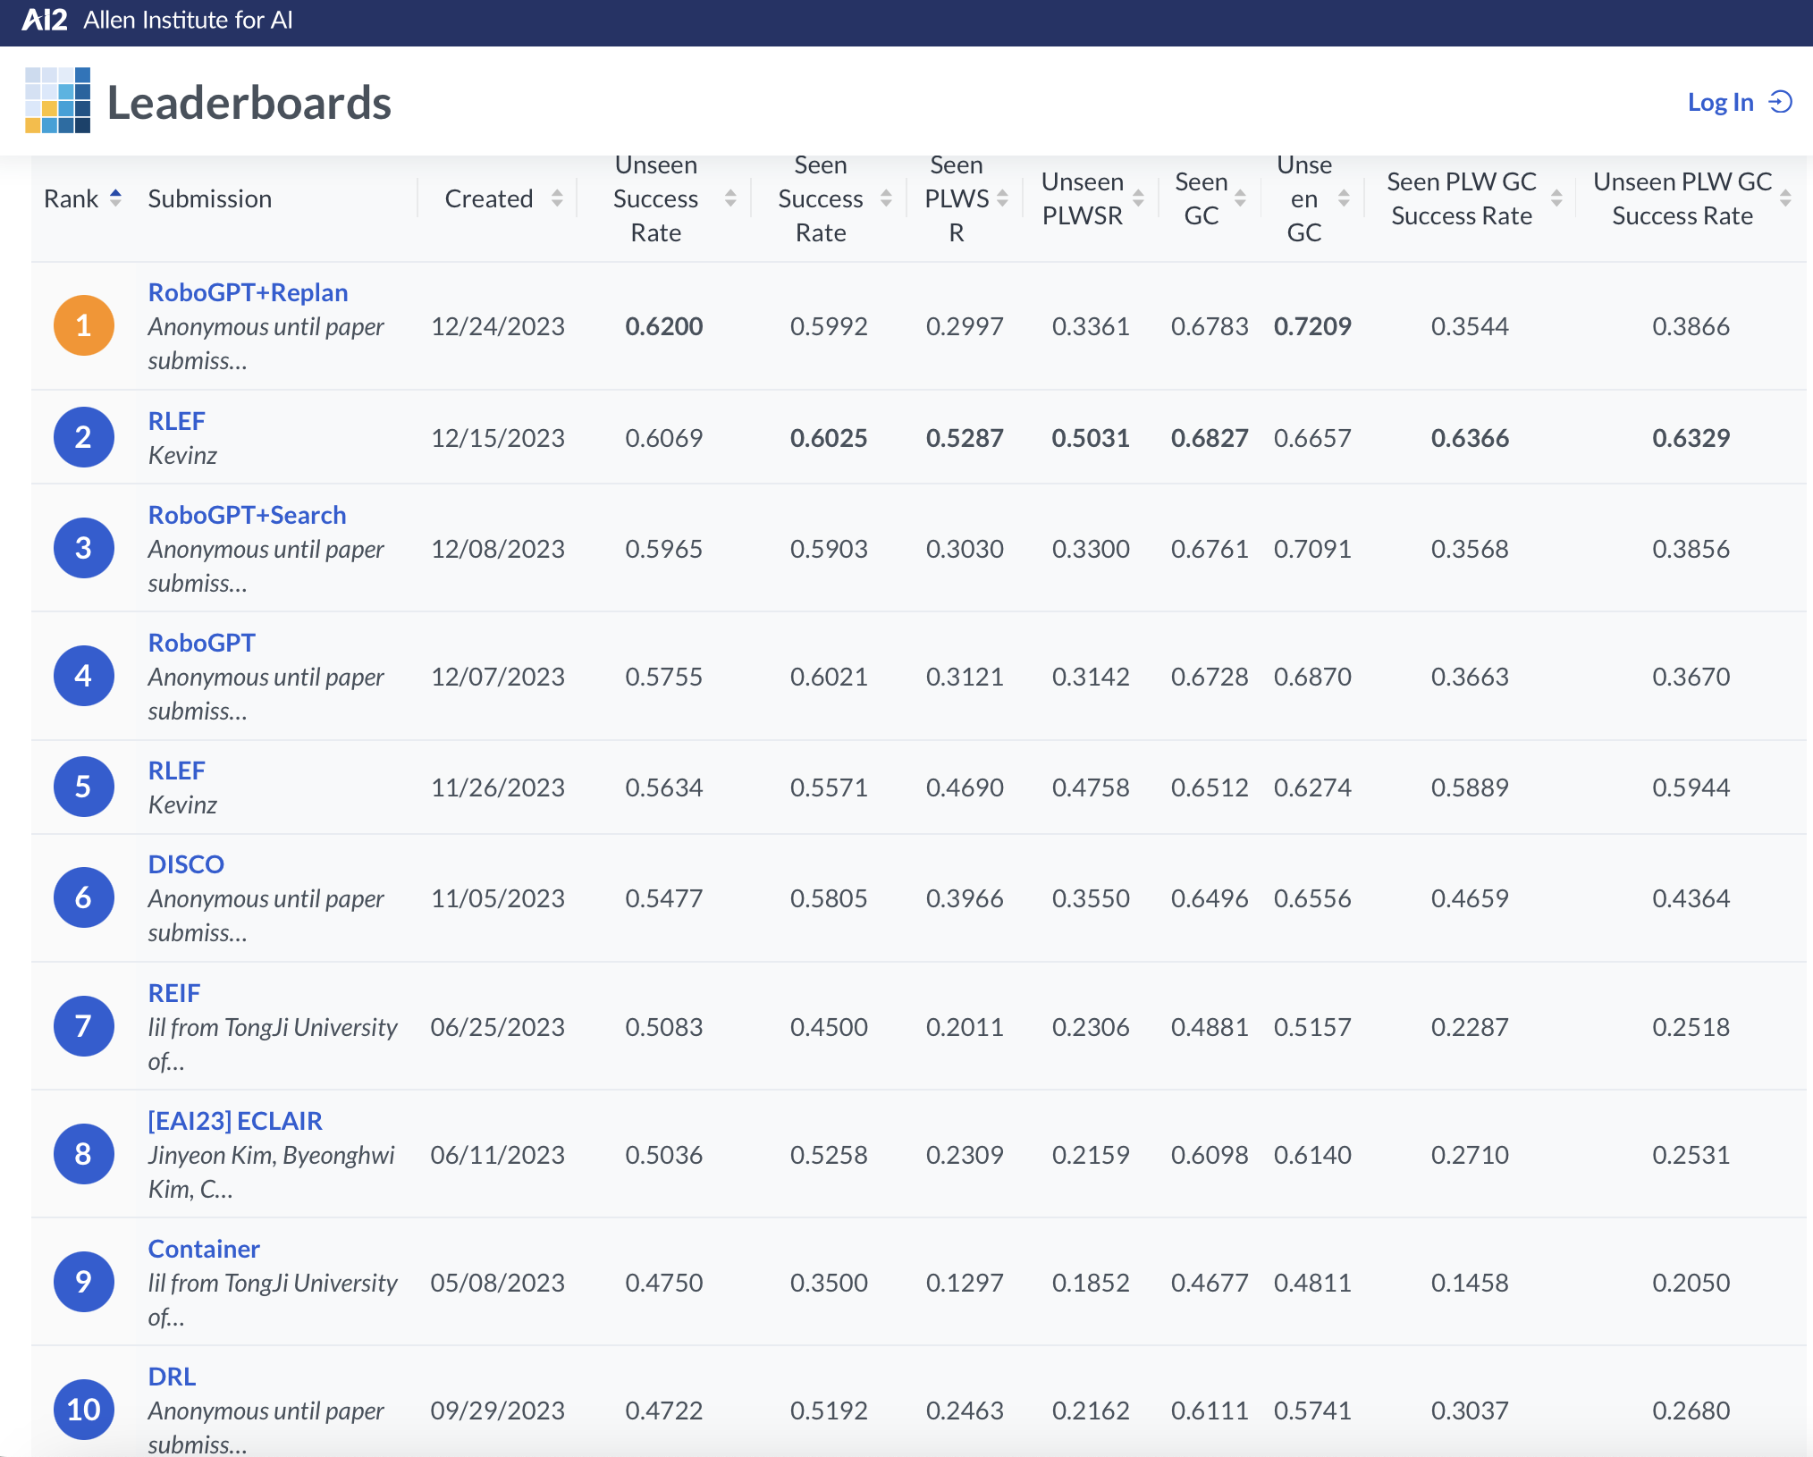Click the Log In link
This screenshot has width=1813, height=1457.
point(1720,102)
